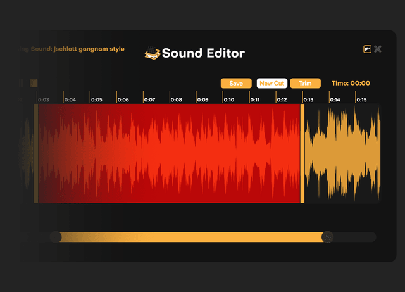Click the Save button
This screenshot has width=405, height=292.
point(236,83)
